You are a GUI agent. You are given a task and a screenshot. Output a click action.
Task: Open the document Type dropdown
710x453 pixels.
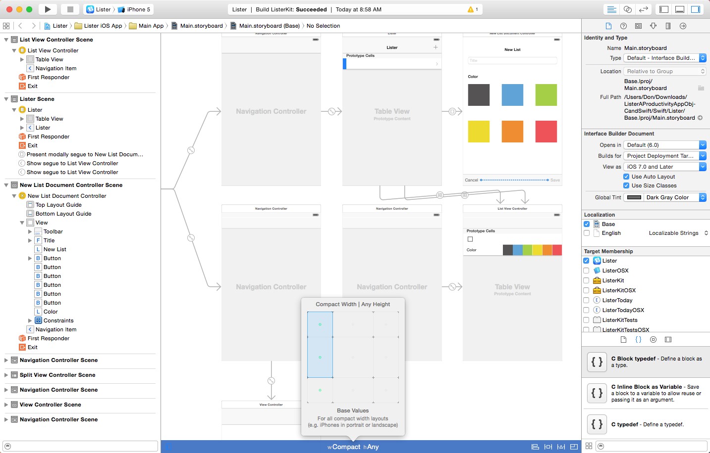665,58
